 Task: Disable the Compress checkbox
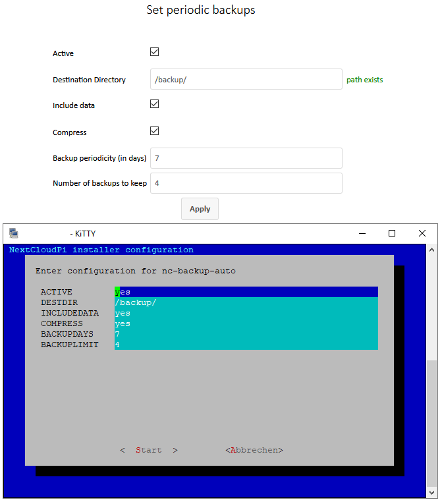click(155, 131)
